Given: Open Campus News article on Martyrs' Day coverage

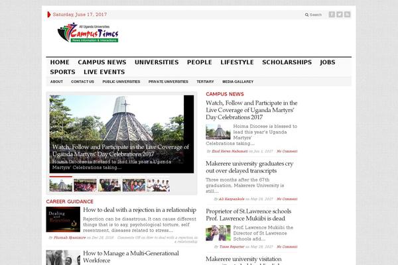Looking at the screenshot, I should click(x=251, y=110).
